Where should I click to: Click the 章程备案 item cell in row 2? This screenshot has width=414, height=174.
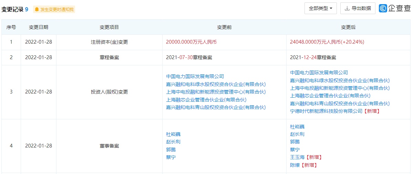click(109, 57)
